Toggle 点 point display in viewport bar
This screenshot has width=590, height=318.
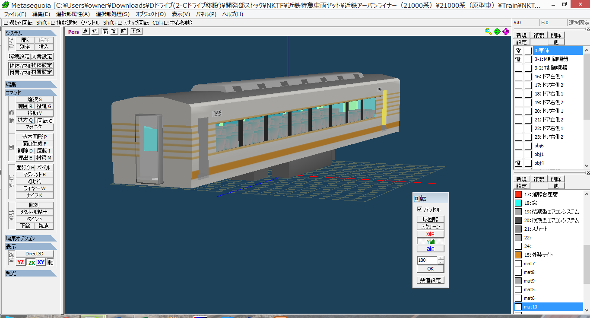[86, 31]
